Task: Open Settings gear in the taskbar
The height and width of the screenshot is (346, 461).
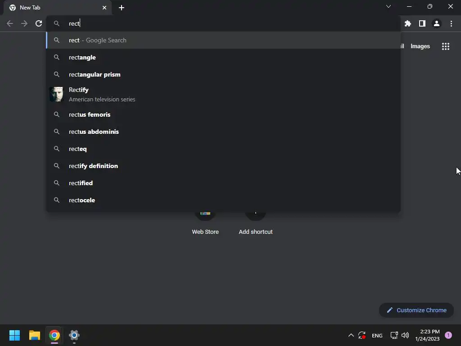Action: (74, 335)
